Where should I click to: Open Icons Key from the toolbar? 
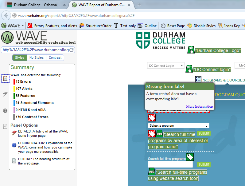point(229,26)
